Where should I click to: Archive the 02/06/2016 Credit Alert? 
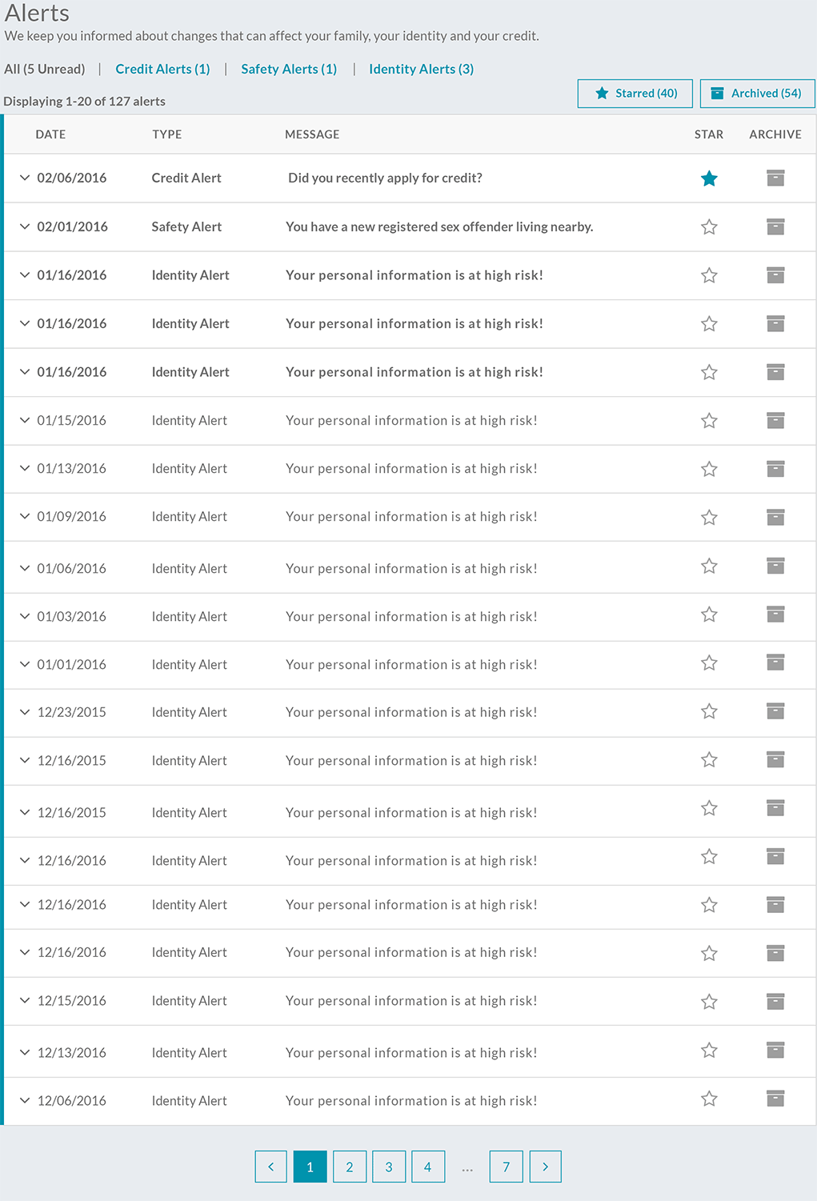[x=775, y=178]
